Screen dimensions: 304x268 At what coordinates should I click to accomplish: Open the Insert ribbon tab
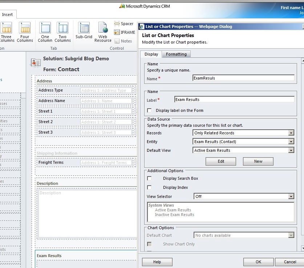click(8, 14)
